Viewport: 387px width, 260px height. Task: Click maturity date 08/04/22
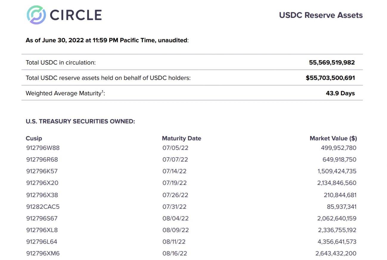pos(175,218)
